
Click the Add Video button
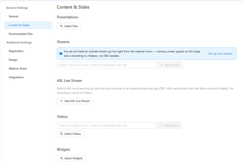pos(169,125)
